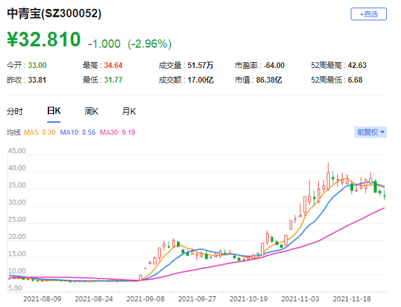Viewport: 401px width, 307px height.
Task: Click the 2021-11-18 date axis label
Action: pyautogui.click(x=351, y=299)
